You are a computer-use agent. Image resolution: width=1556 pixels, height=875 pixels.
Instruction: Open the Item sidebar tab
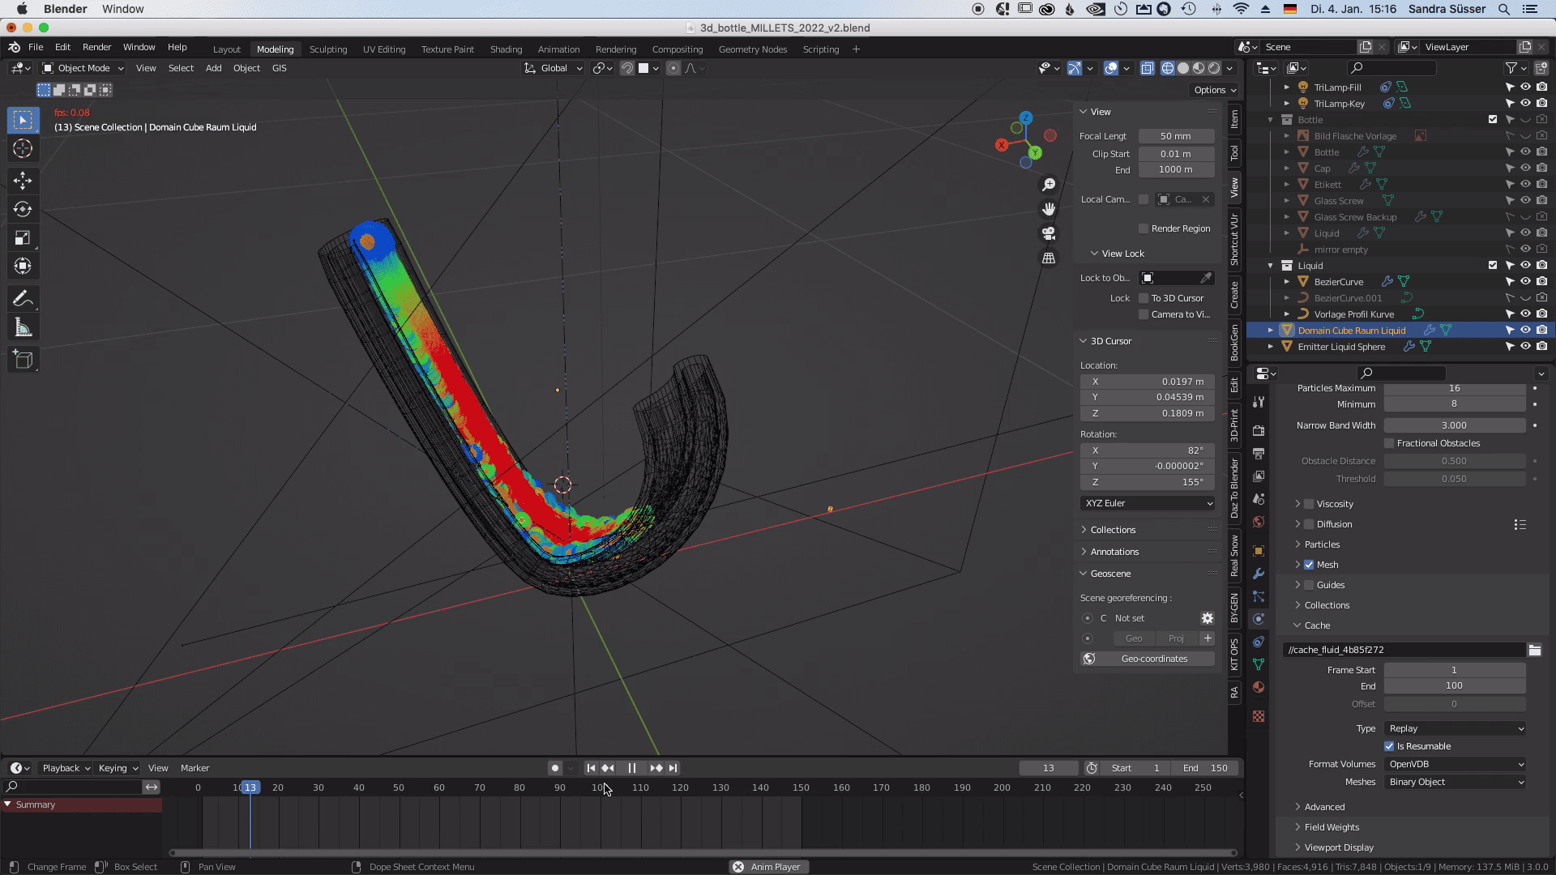point(1234,120)
